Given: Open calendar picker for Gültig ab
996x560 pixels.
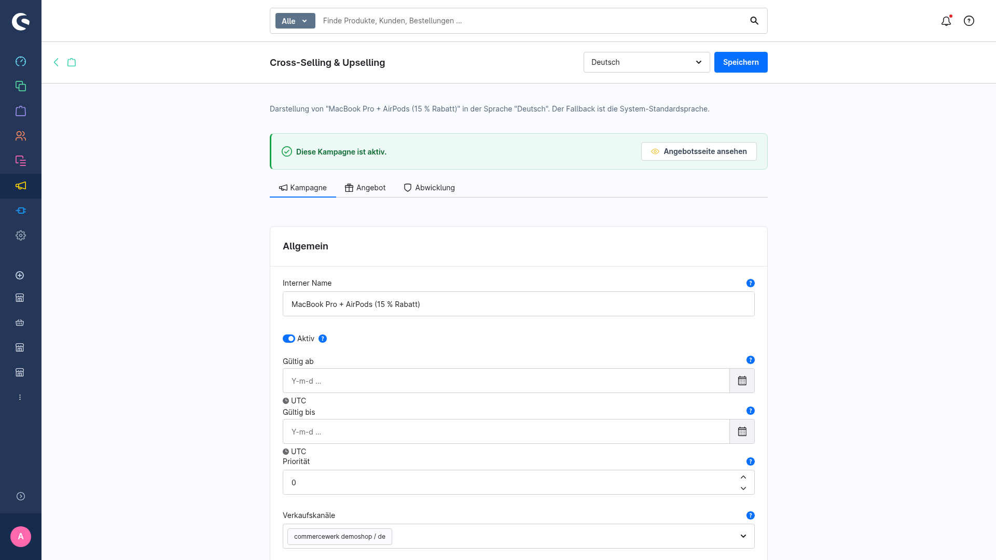Looking at the screenshot, I should click(742, 381).
